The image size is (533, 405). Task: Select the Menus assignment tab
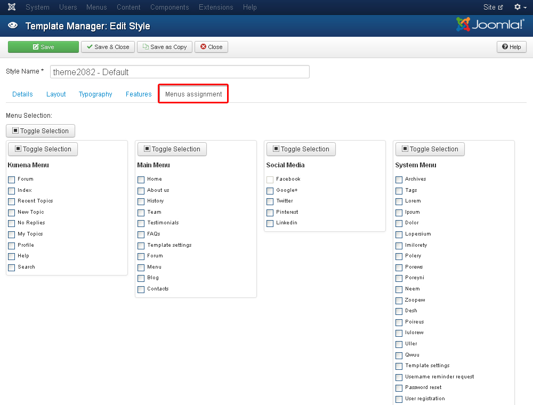tap(193, 94)
